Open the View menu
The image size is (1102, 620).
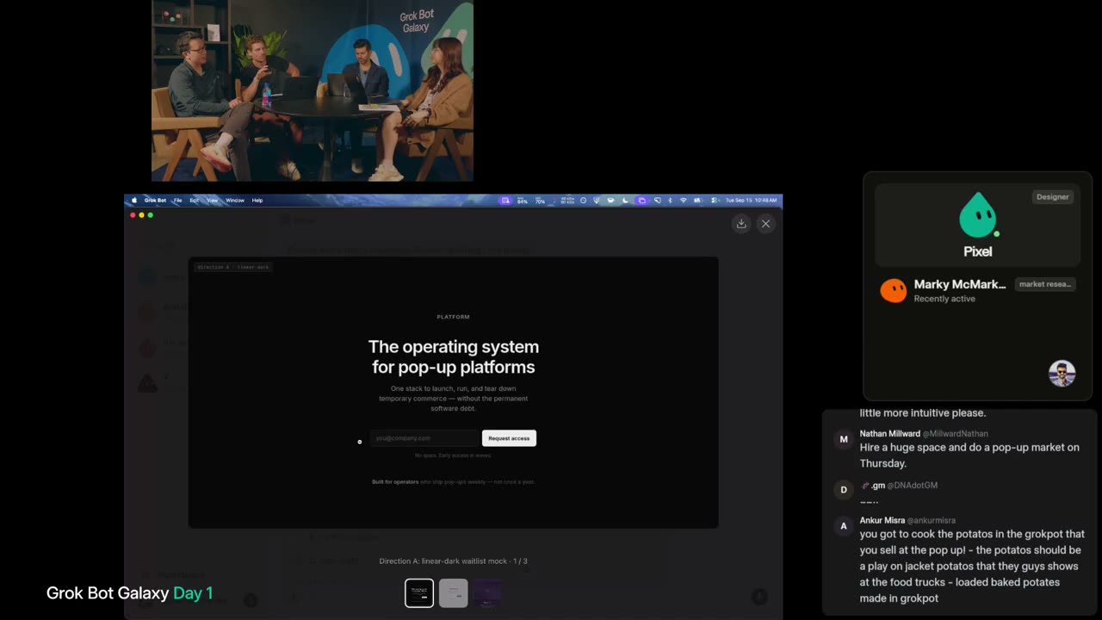(212, 201)
